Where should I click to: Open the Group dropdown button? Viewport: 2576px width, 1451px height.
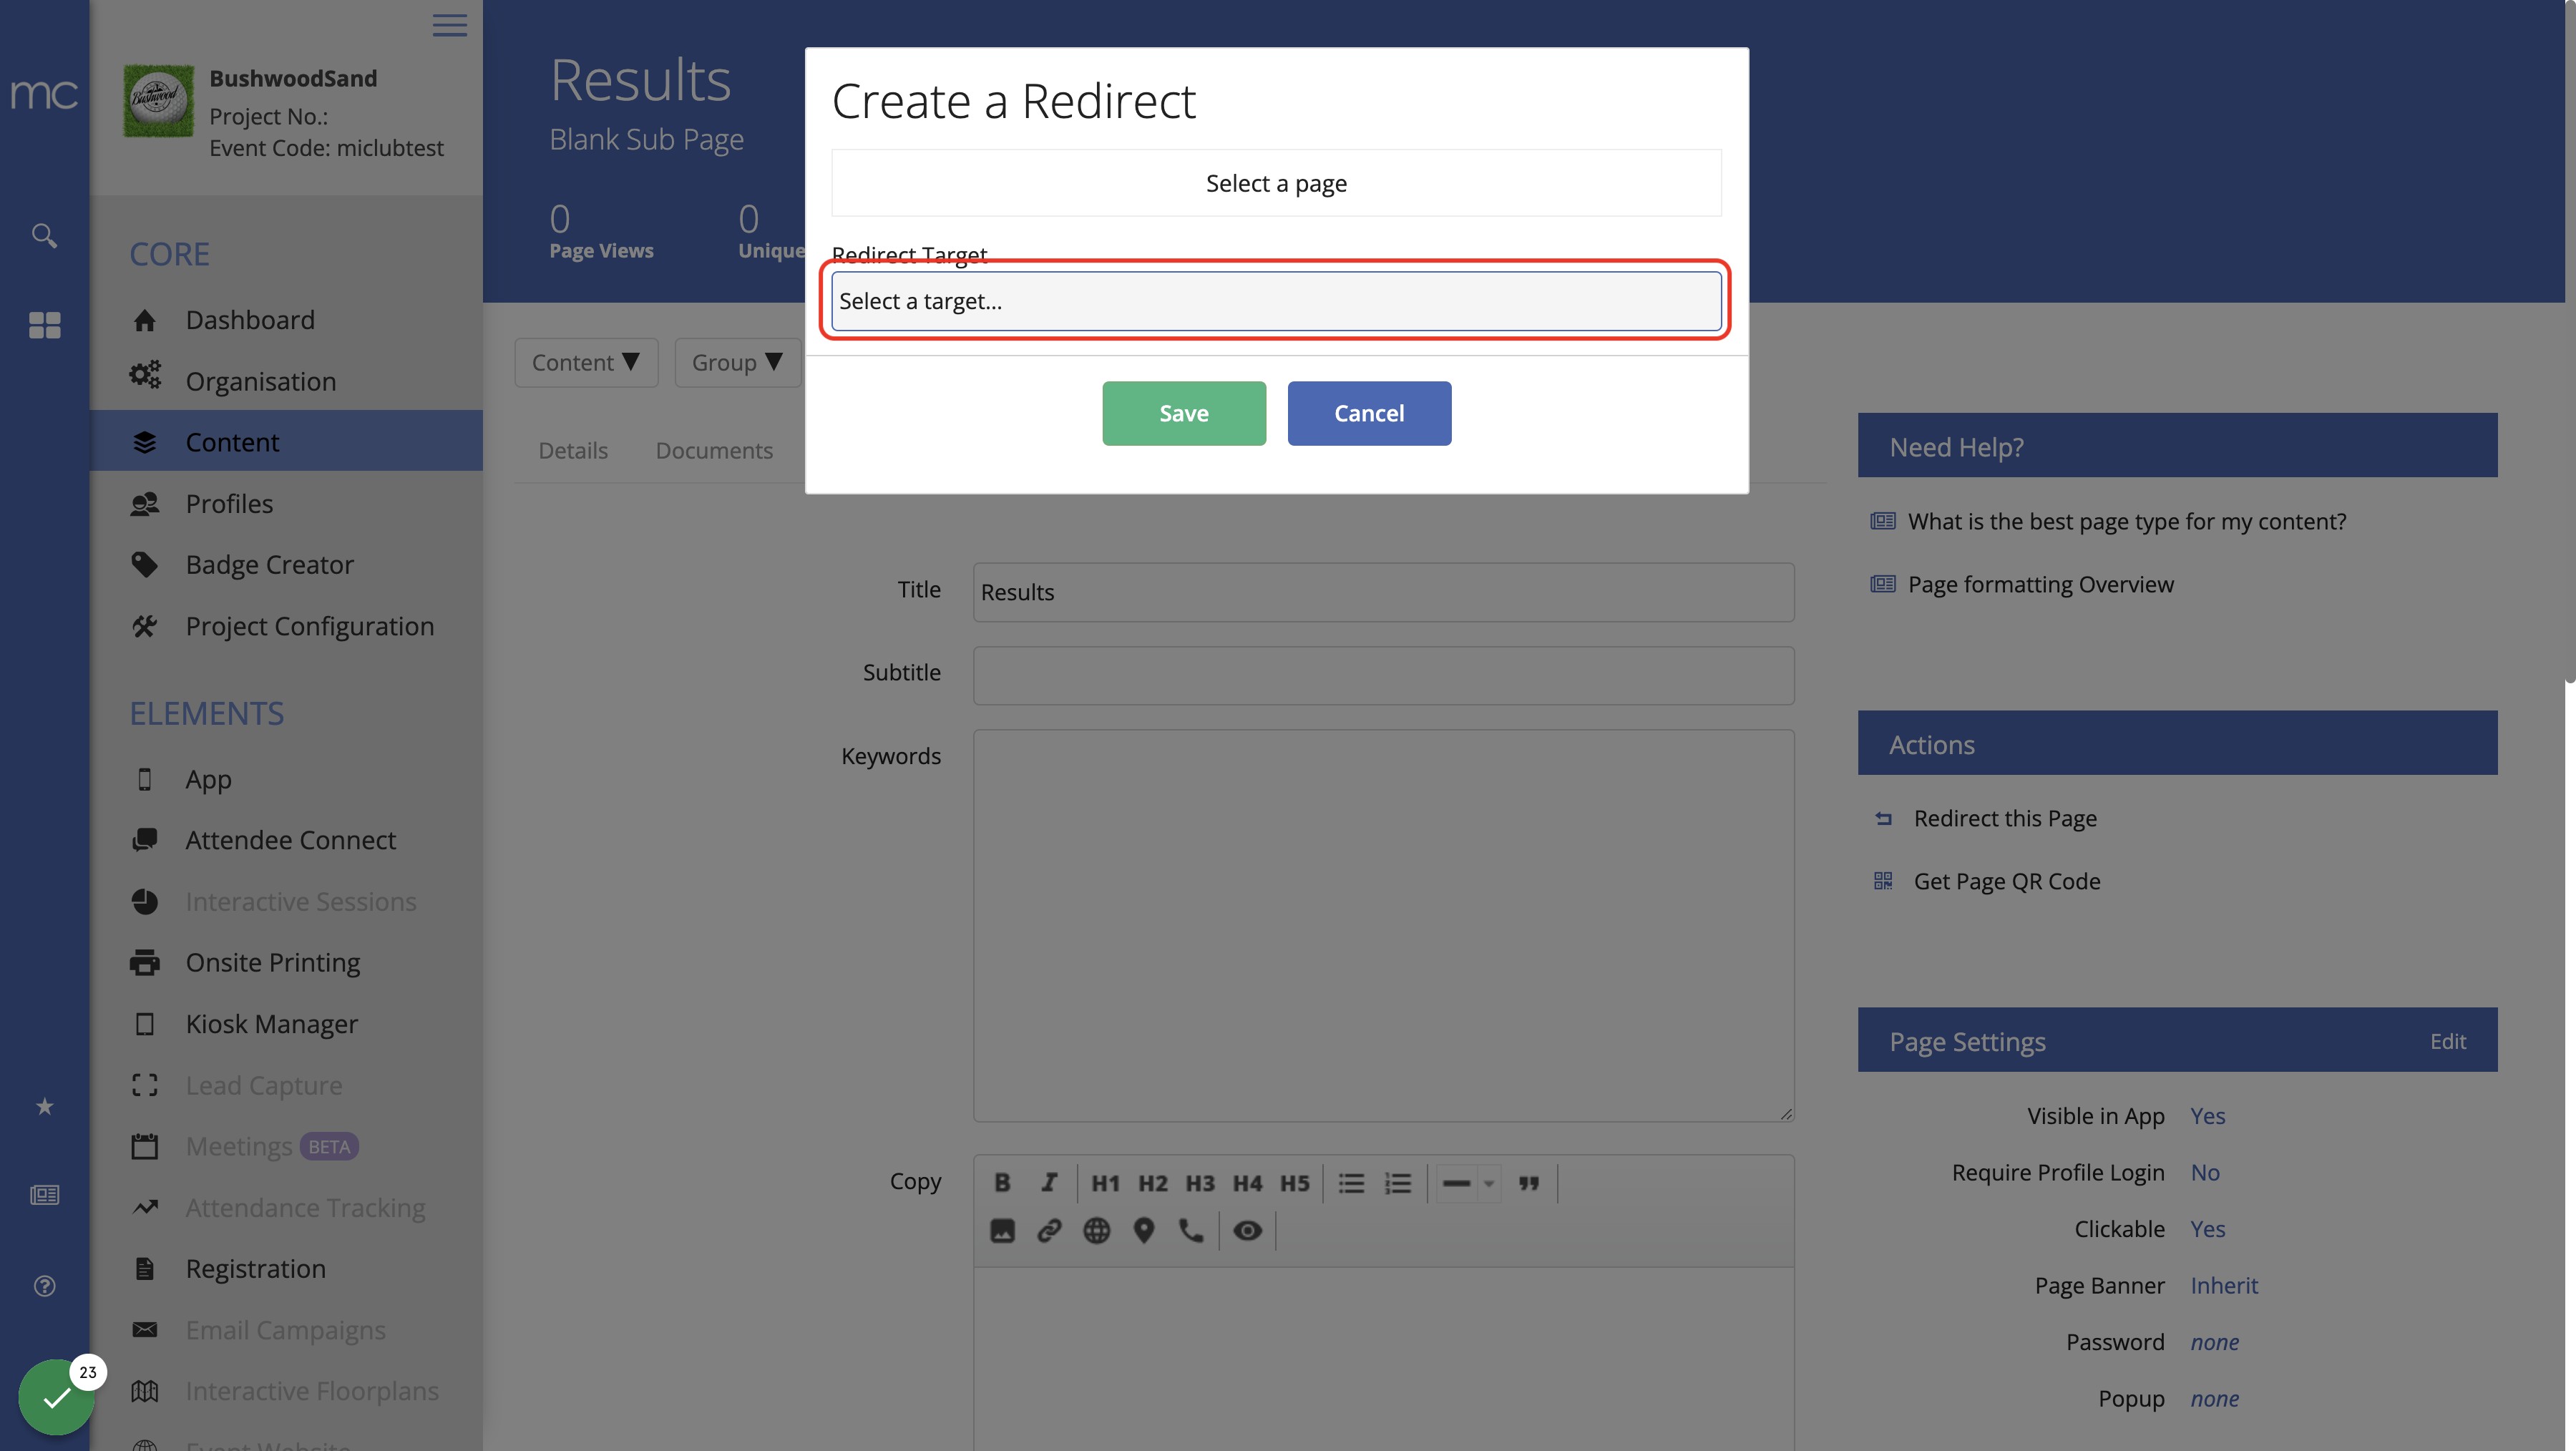tap(737, 362)
